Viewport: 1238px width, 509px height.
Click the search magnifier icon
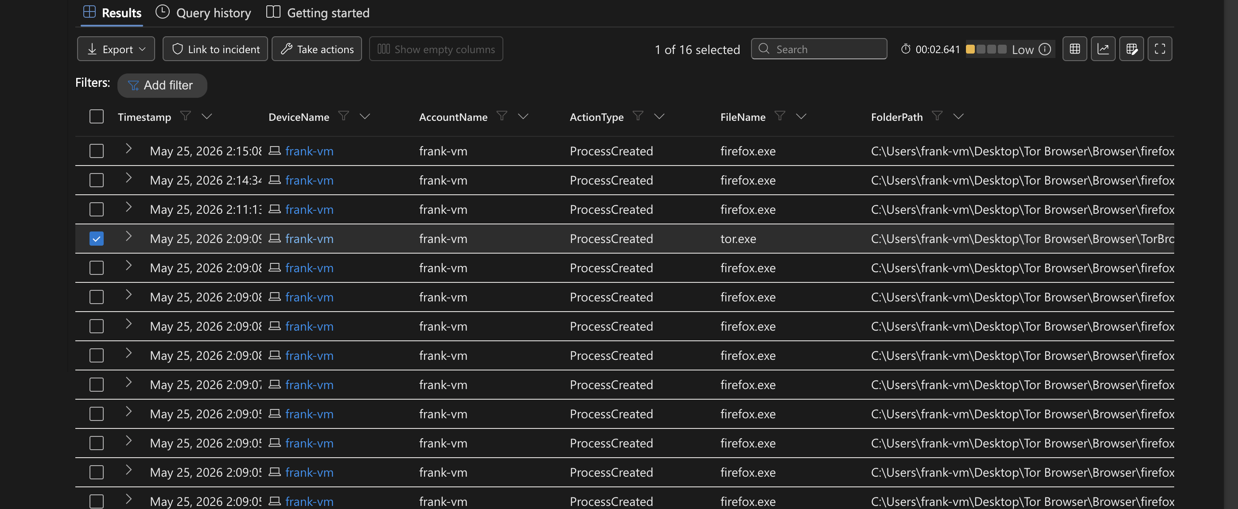pyautogui.click(x=763, y=49)
